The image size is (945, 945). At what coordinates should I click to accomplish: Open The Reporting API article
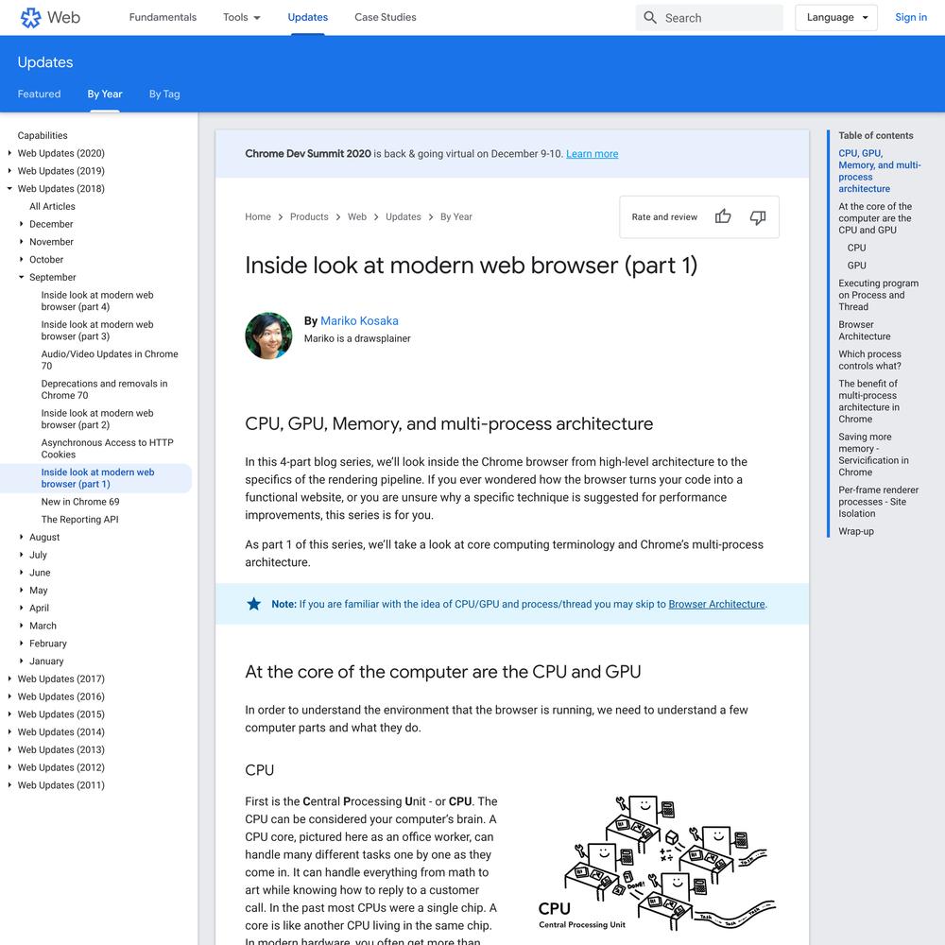tap(79, 520)
